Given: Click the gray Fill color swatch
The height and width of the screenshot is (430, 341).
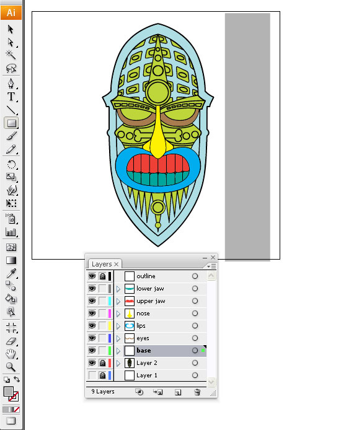Looking at the screenshot, I should coord(8,392).
